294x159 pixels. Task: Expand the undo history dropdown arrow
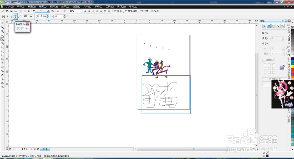coord(37,11)
